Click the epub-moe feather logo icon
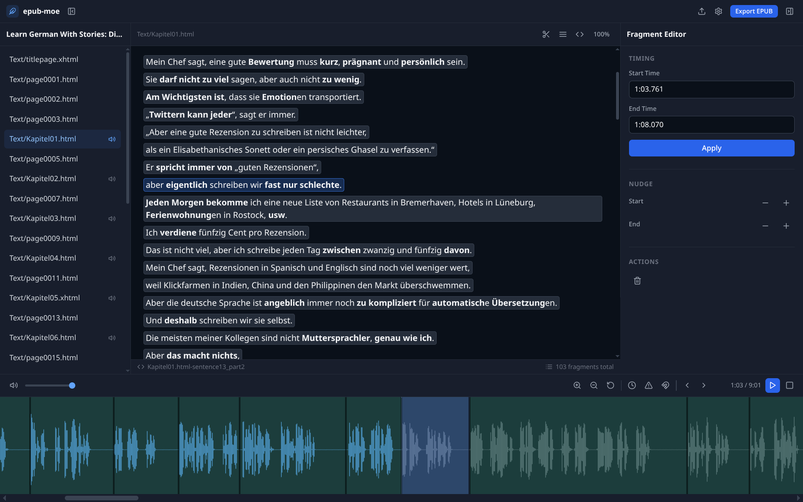The width and height of the screenshot is (803, 502). tap(13, 11)
